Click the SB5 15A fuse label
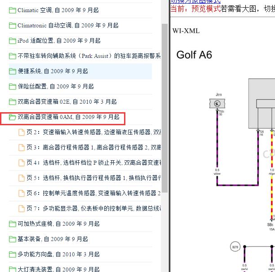The image size is (275, 272). [271, 227]
